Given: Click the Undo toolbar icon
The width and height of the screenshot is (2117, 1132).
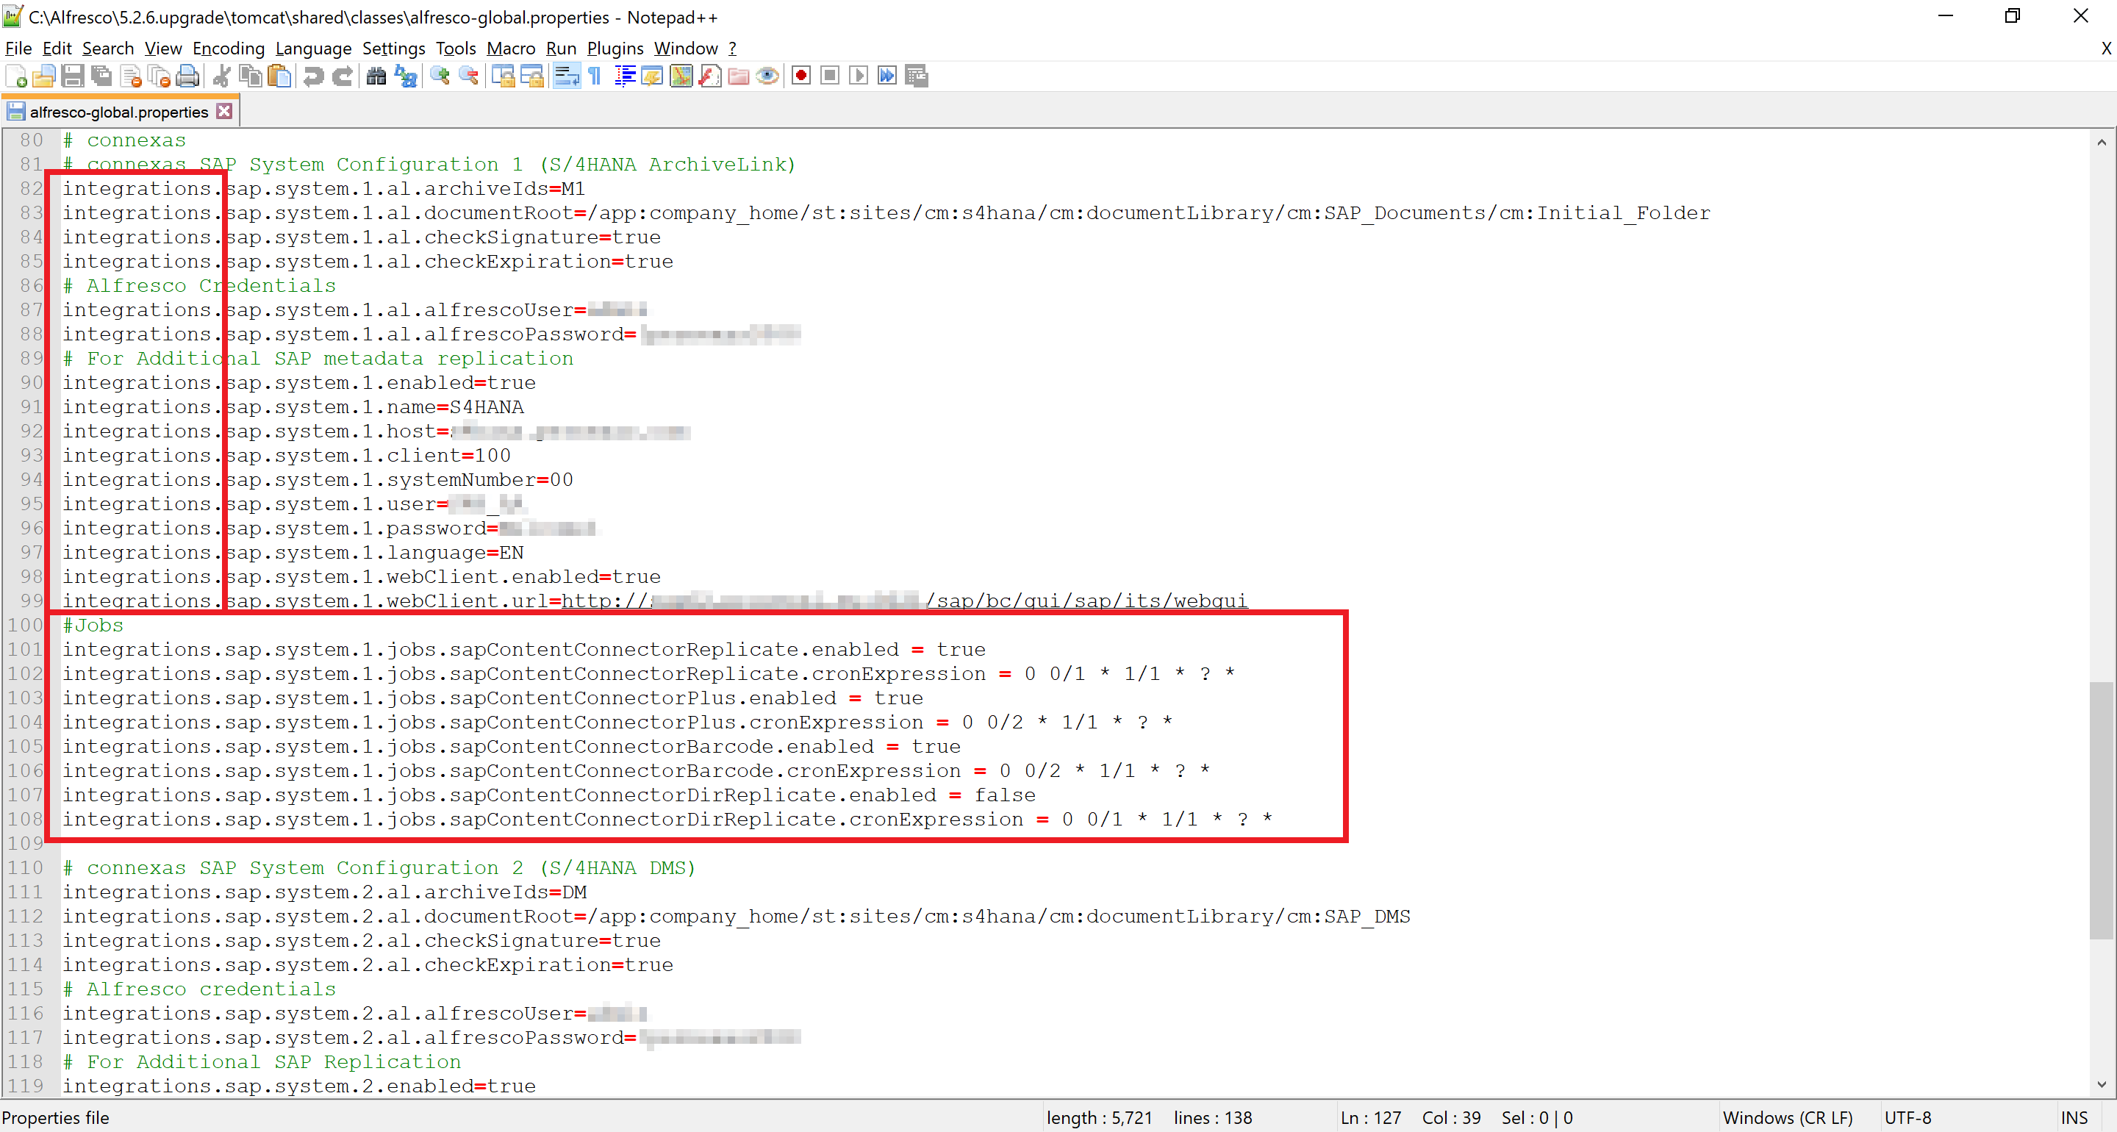Looking at the screenshot, I should [313, 76].
